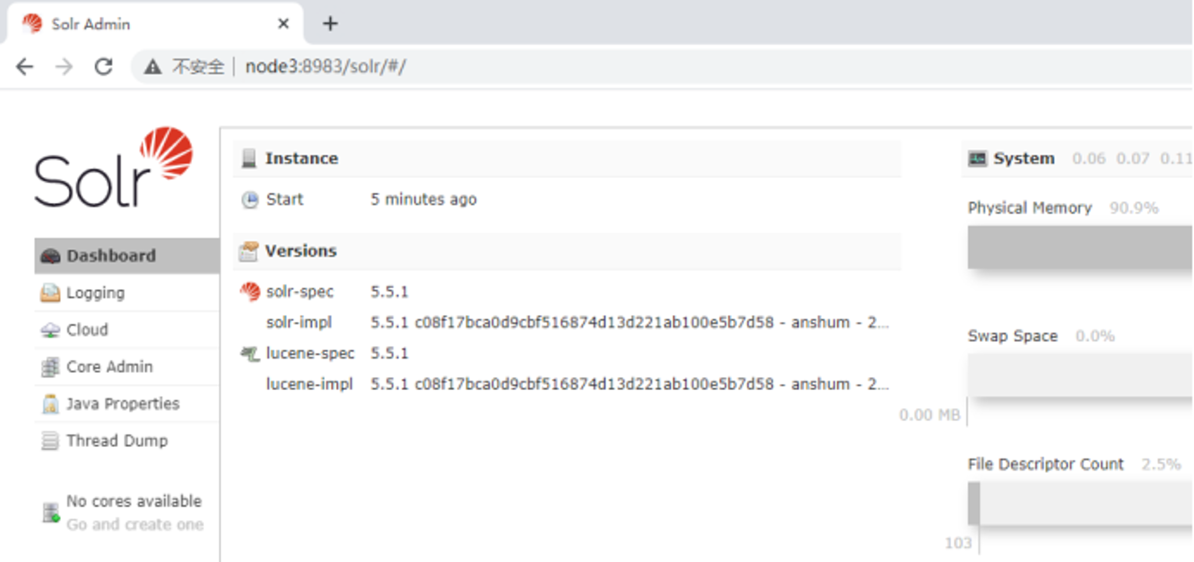This screenshot has height=562, width=1194.
Task: Click the solr-spec version 5.5.1
Action: [x=389, y=292]
